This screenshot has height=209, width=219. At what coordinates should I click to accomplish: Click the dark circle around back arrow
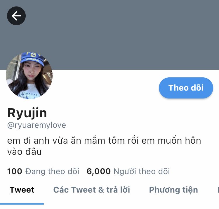(x=16, y=16)
